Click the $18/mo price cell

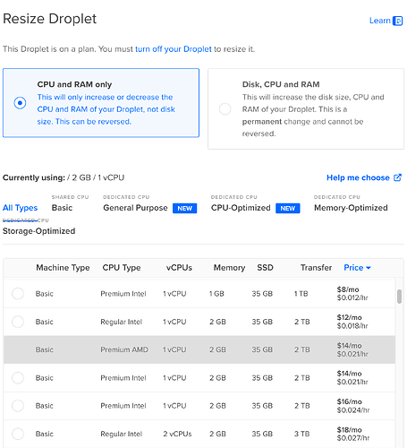353,434
